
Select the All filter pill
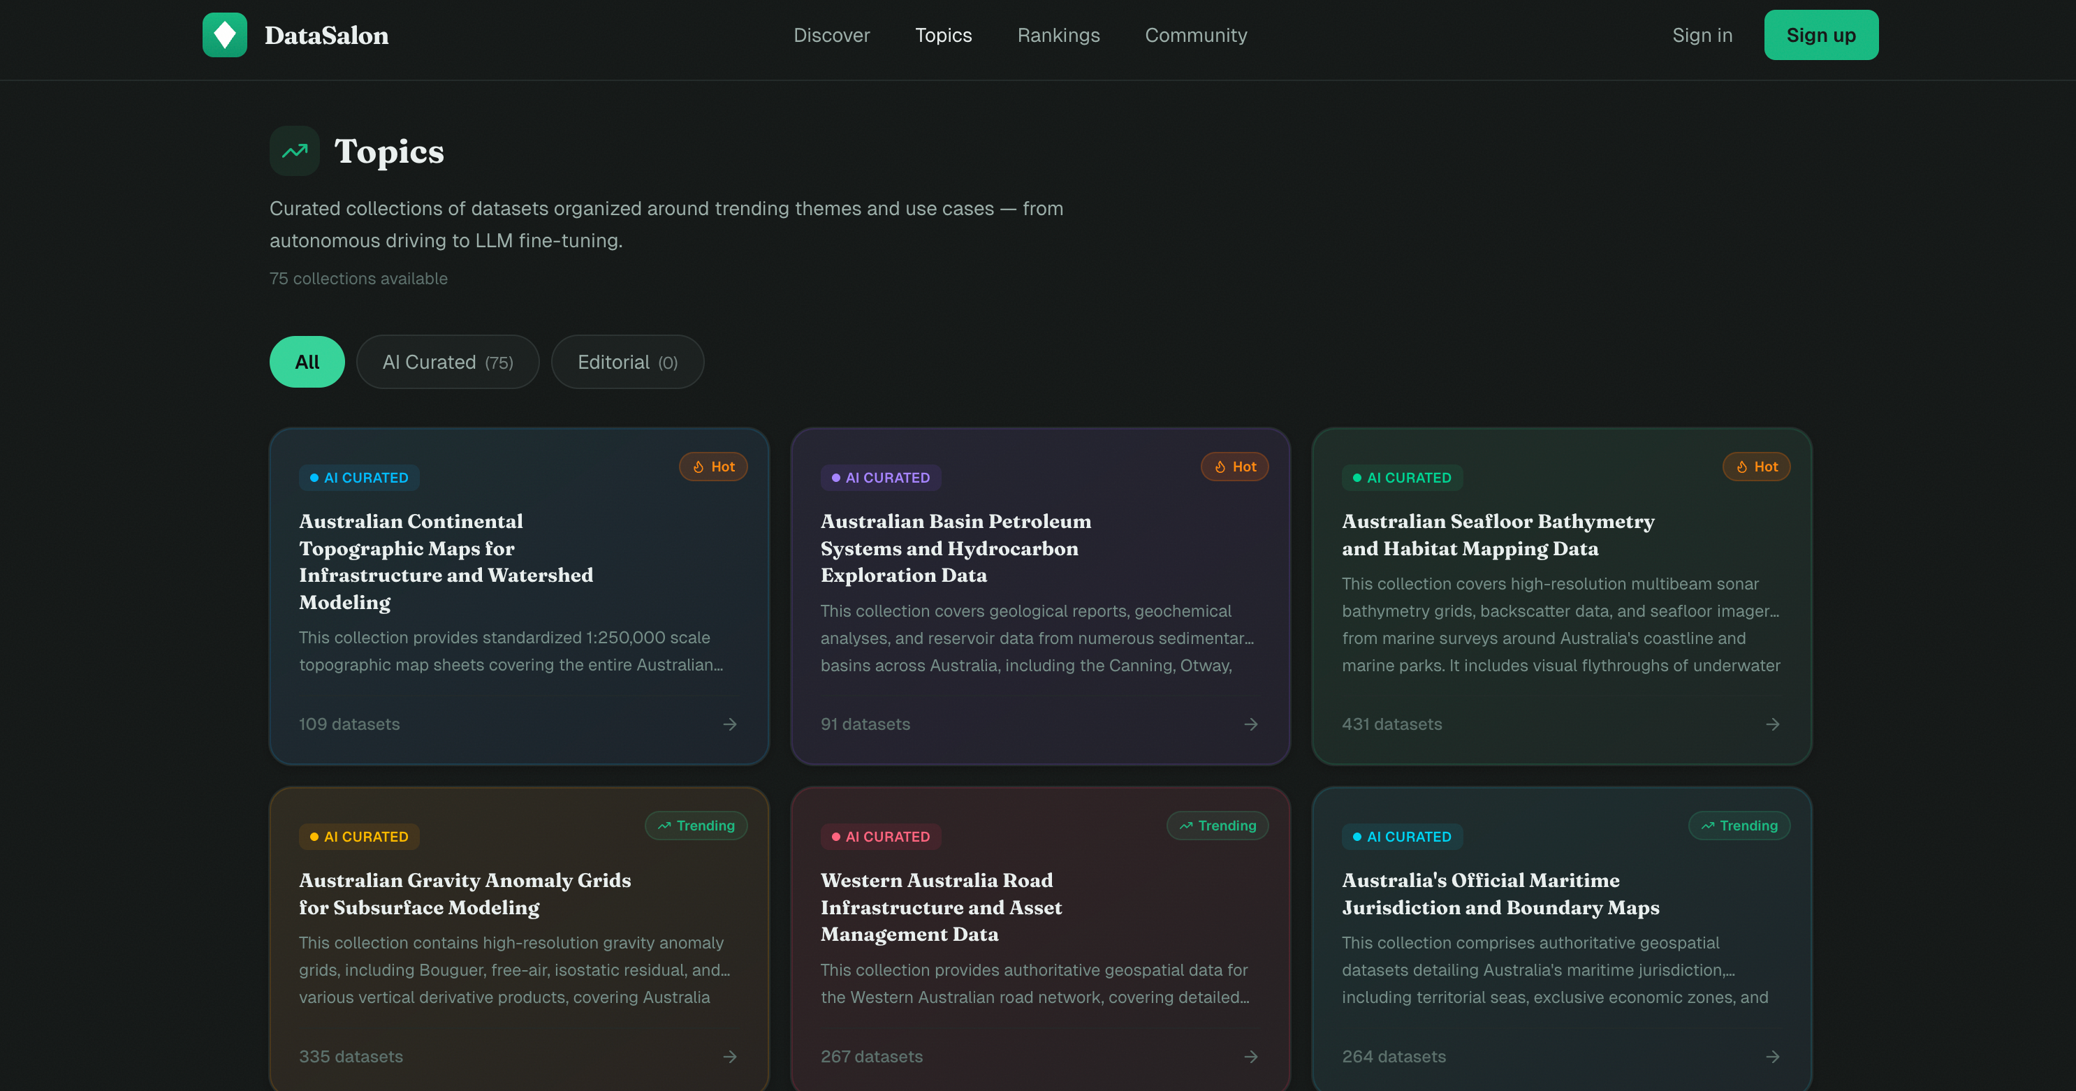tap(306, 362)
